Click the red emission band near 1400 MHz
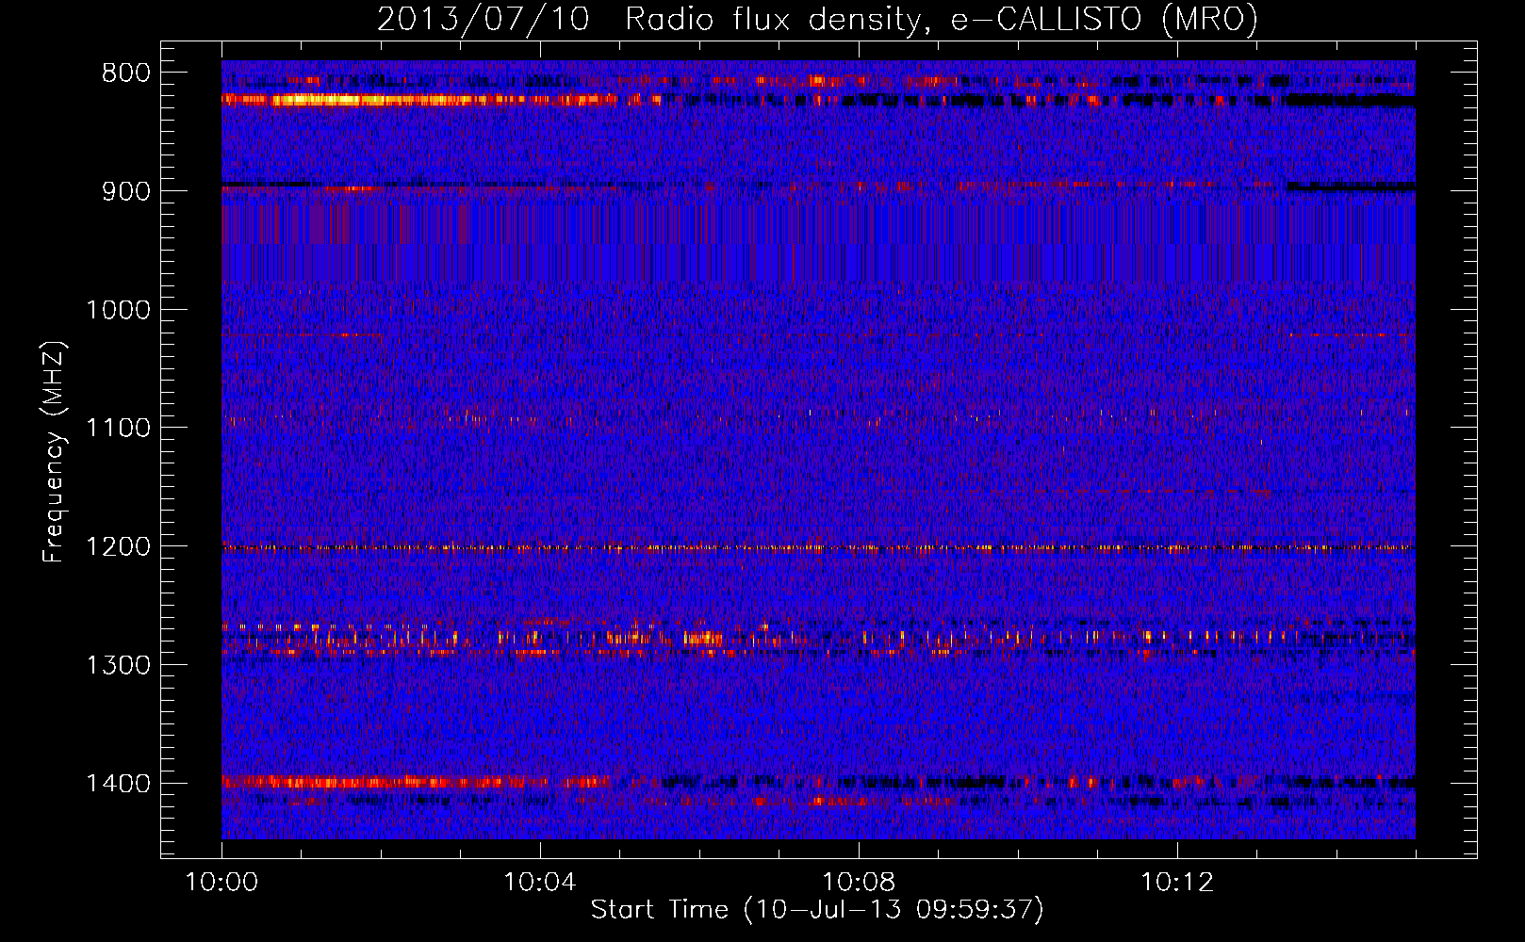Viewport: 1525px width, 942px height. pyautogui.click(x=415, y=781)
